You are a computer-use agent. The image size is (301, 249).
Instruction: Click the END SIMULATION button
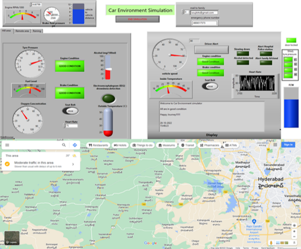[x=138, y=19]
